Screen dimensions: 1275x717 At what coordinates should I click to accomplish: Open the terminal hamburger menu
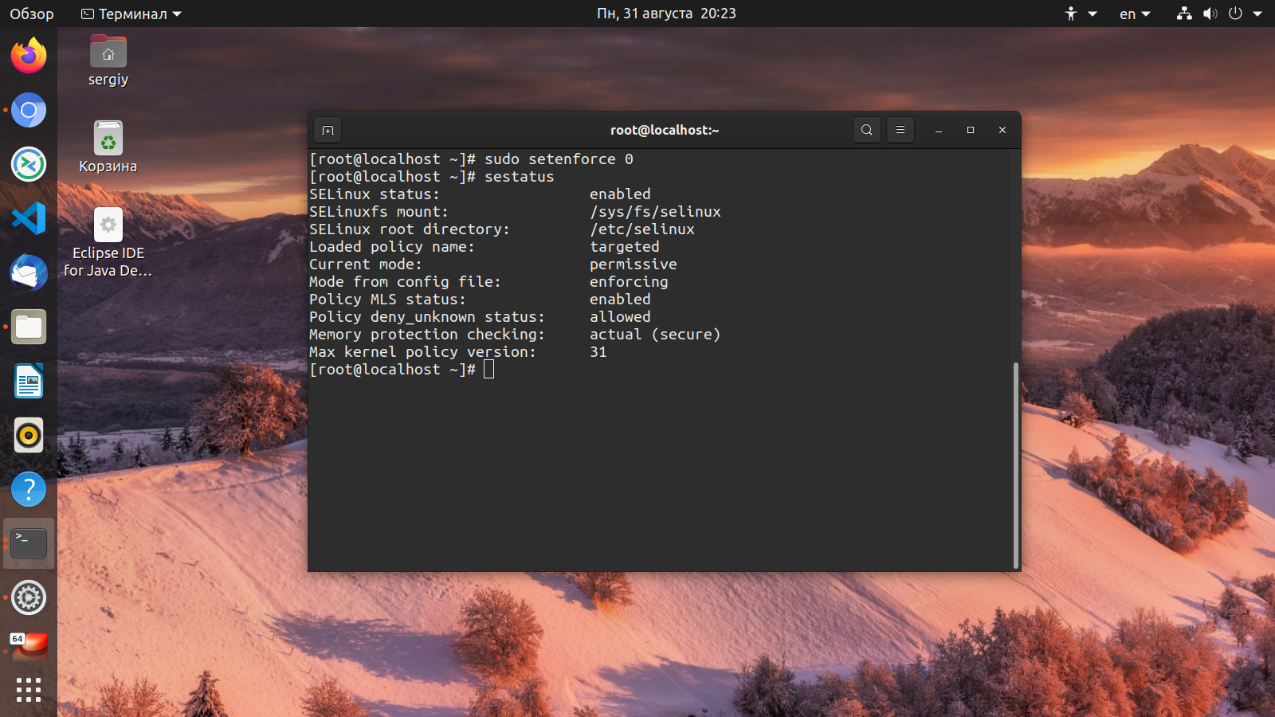(x=900, y=130)
